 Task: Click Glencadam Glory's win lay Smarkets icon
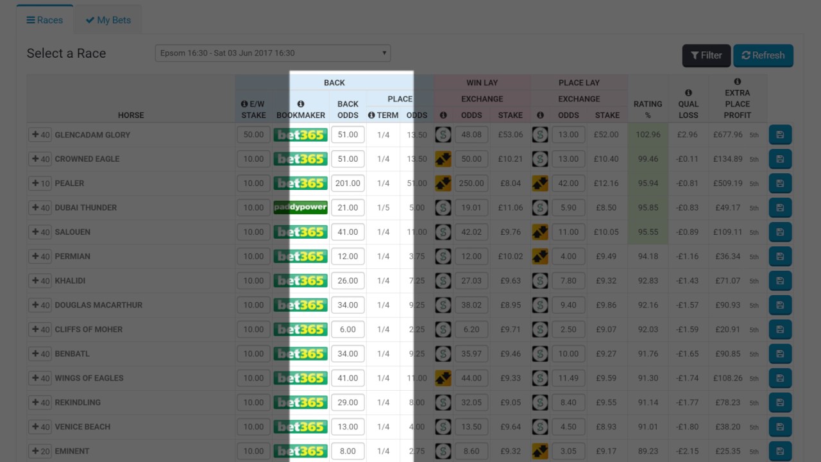[443, 135]
